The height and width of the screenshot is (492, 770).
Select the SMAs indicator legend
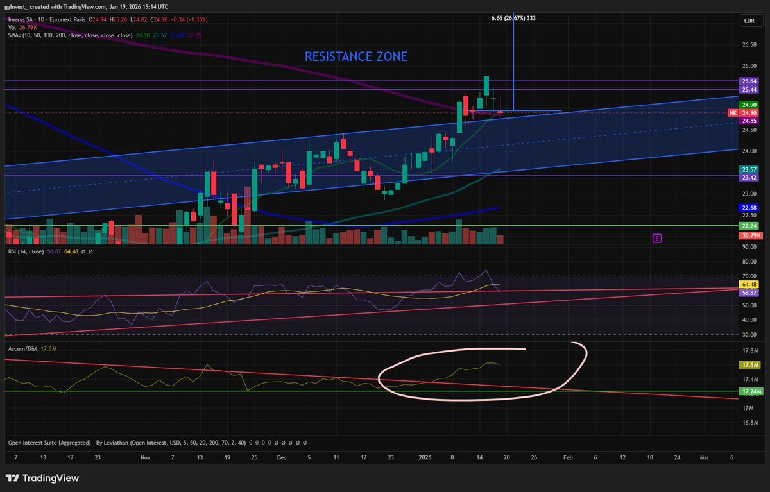tap(71, 35)
